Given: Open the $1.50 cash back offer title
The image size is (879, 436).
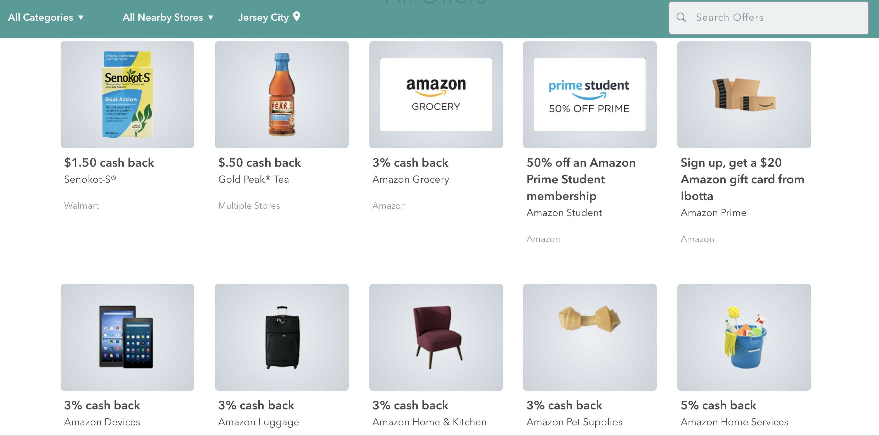Looking at the screenshot, I should pos(109,162).
